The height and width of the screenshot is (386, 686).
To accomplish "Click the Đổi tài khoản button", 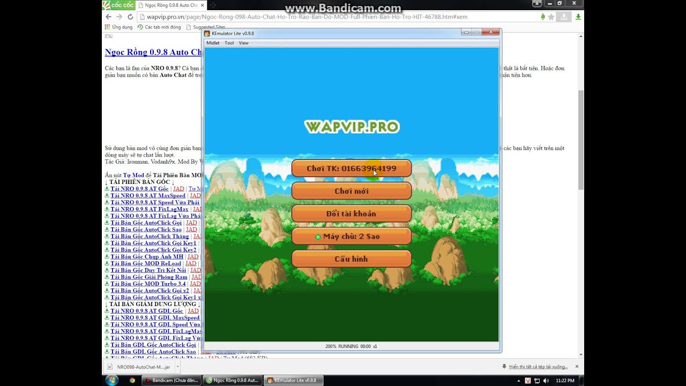I will click(x=352, y=213).
